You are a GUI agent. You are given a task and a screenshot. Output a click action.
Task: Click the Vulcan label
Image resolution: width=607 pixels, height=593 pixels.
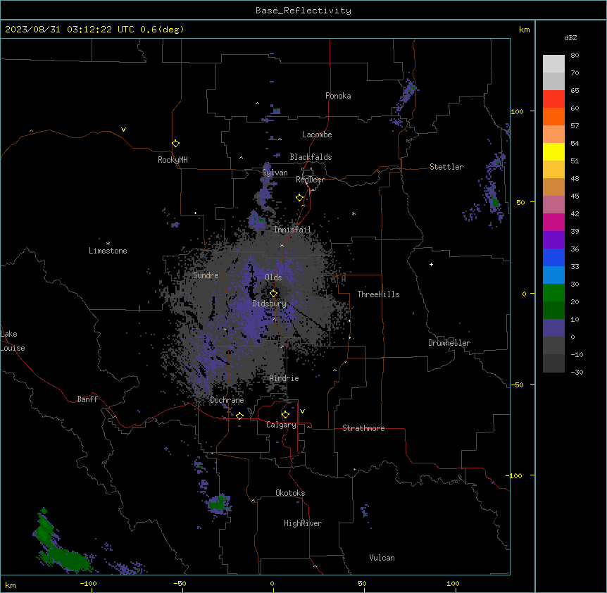382,558
